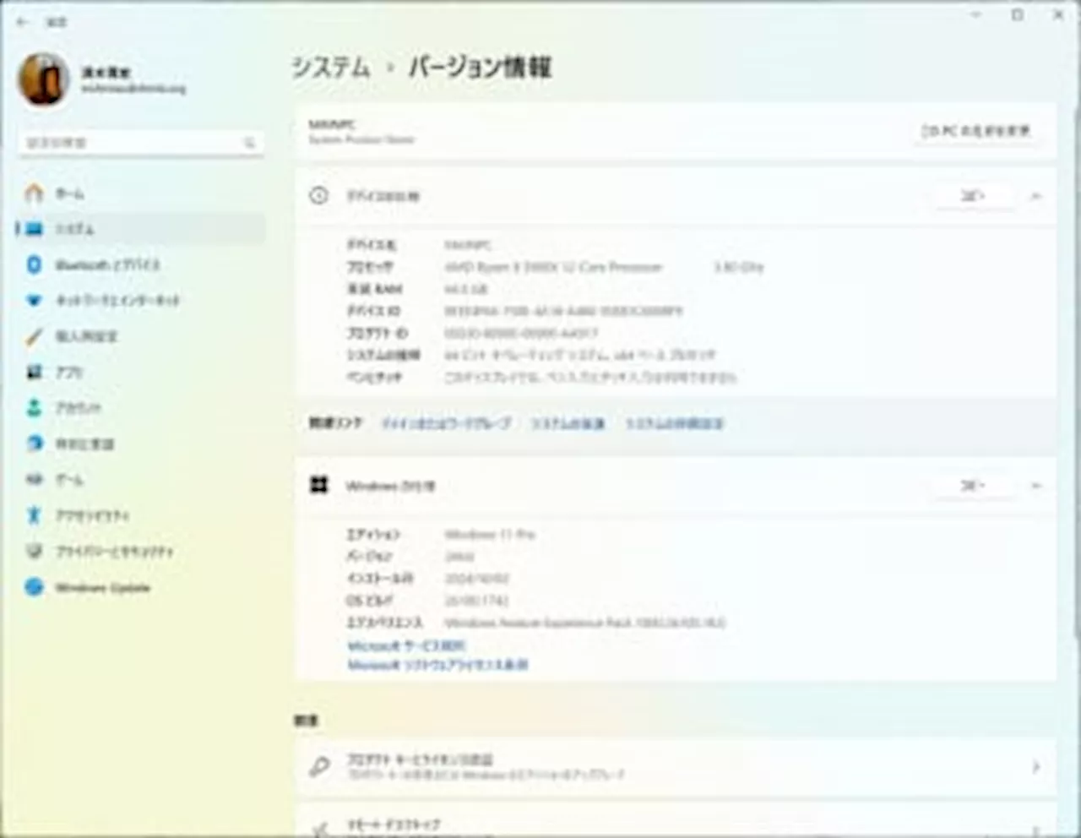Viewport: 1081px width, 838px height.
Task: Open the Apps (アプリ) sidebar icon
Action: [x=34, y=372]
